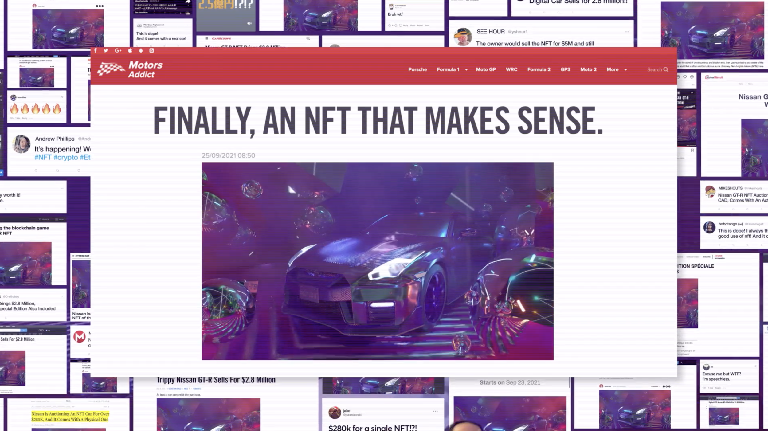Click the main Nissan GT-R article image
This screenshot has width=768, height=431.
(x=378, y=261)
